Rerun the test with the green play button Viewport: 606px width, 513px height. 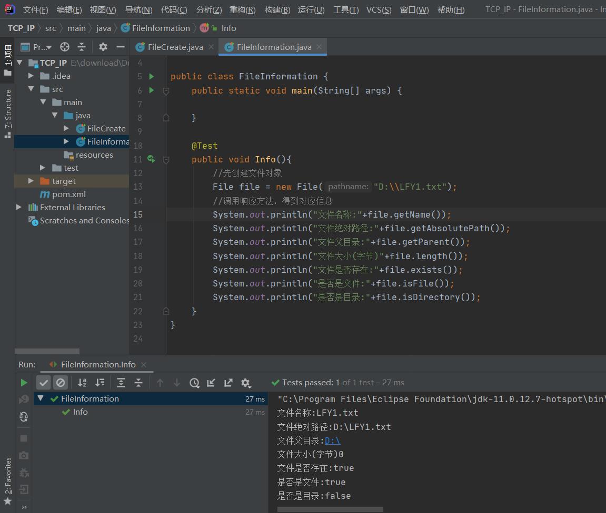(24, 383)
